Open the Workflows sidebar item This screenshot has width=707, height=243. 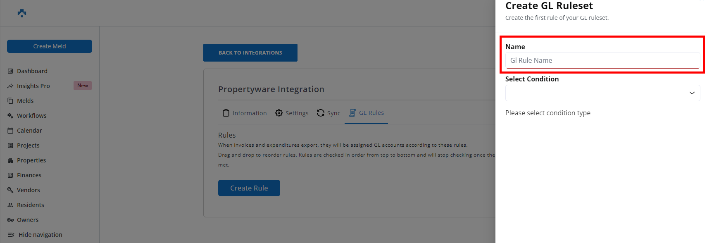[31, 116]
